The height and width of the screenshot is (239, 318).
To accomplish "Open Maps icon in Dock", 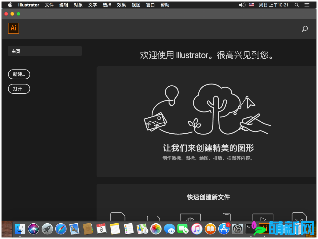I will coord(142,229).
